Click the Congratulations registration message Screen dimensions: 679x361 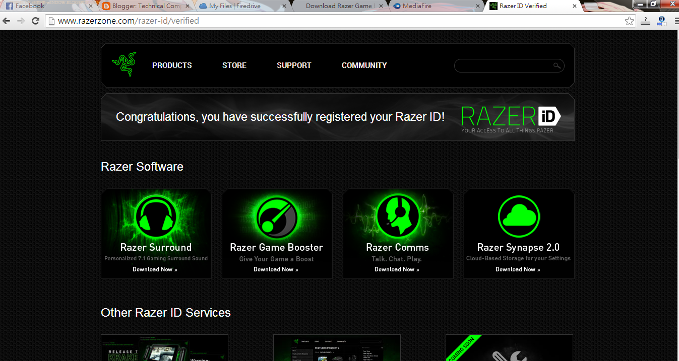click(280, 117)
